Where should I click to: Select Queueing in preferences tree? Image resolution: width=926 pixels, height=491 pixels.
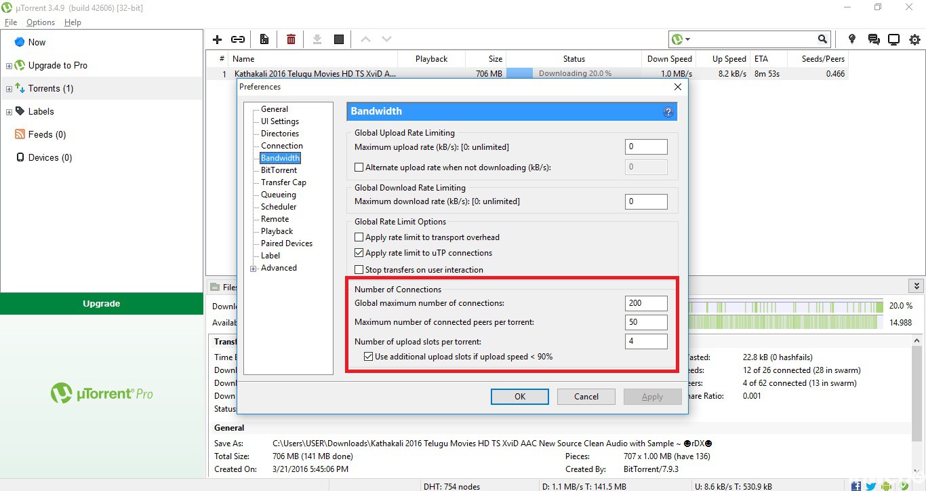(279, 195)
